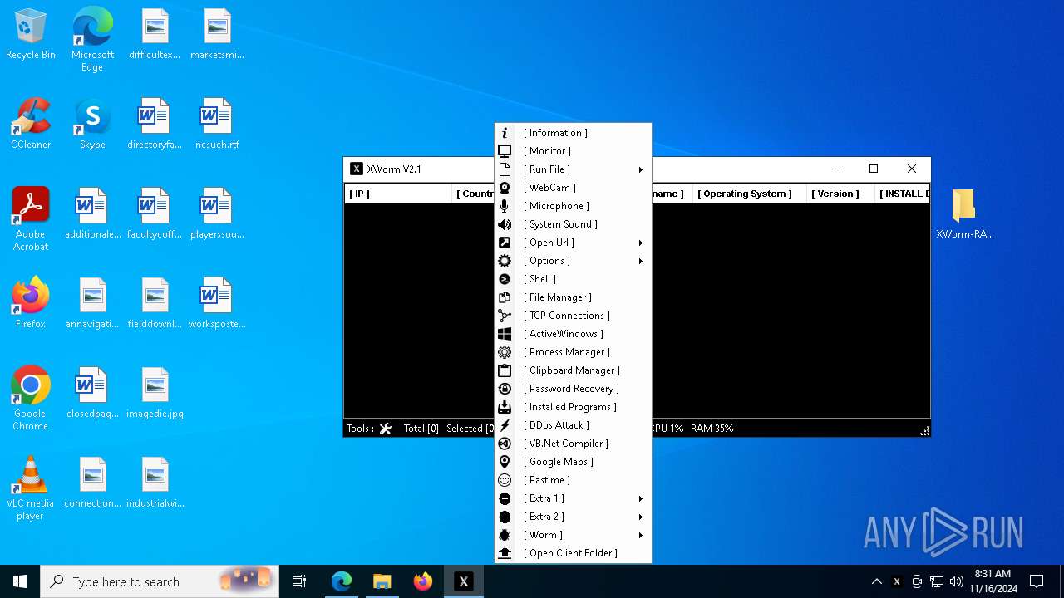Click the Task View taskbar button

click(x=299, y=581)
